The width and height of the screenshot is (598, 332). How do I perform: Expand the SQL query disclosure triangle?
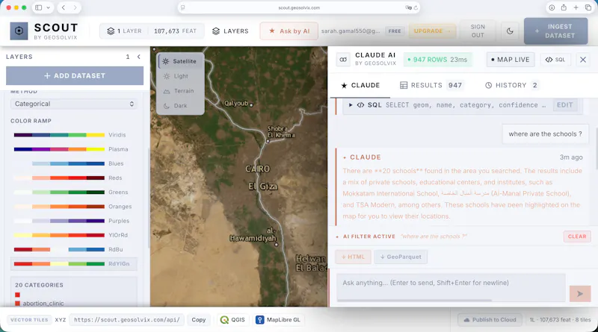click(x=350, y=105)
